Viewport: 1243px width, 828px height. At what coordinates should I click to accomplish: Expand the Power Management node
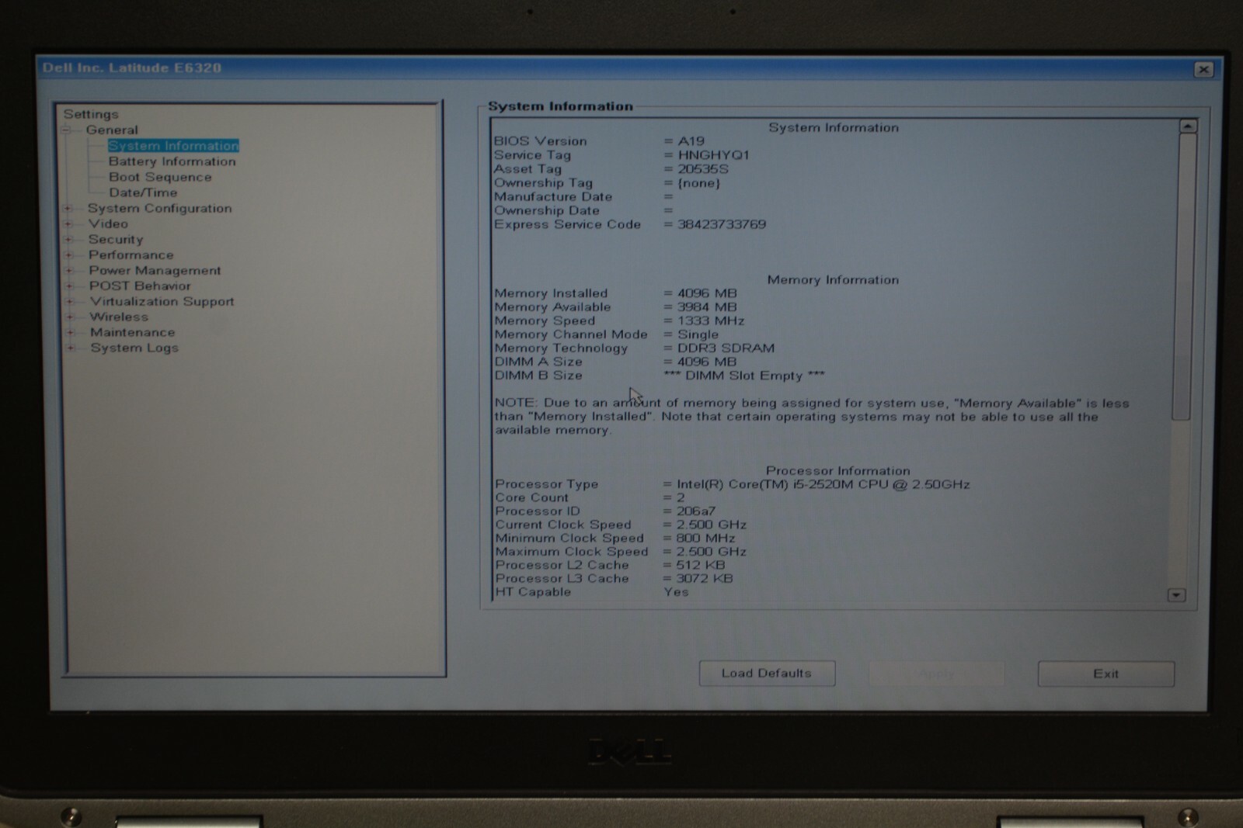point(69,271)
